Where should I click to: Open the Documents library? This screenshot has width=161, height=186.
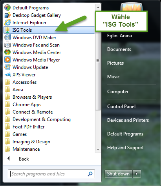click(x=119, y=49)
